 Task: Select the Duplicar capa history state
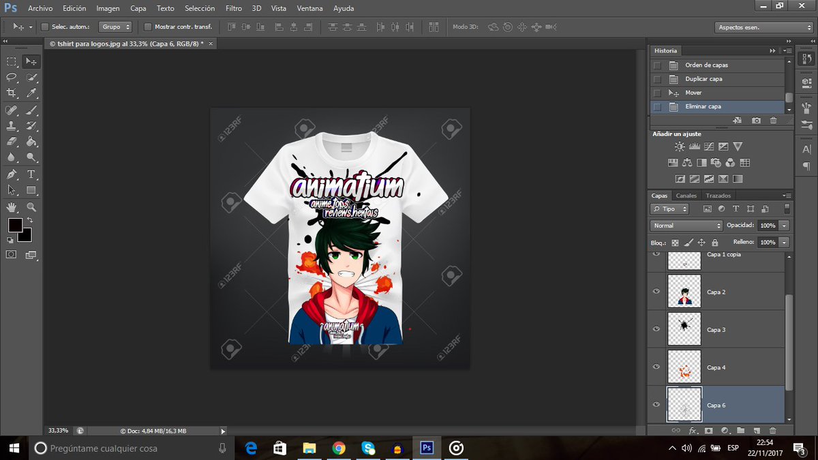click(x=717, y=79)
